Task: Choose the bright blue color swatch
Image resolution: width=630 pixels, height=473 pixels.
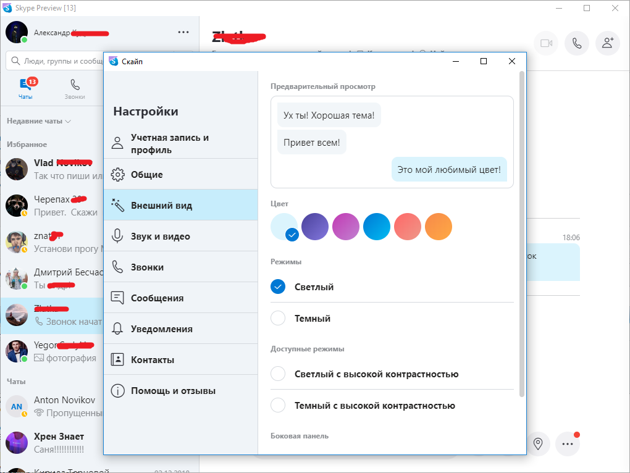Action: click(x=377, y=227)
